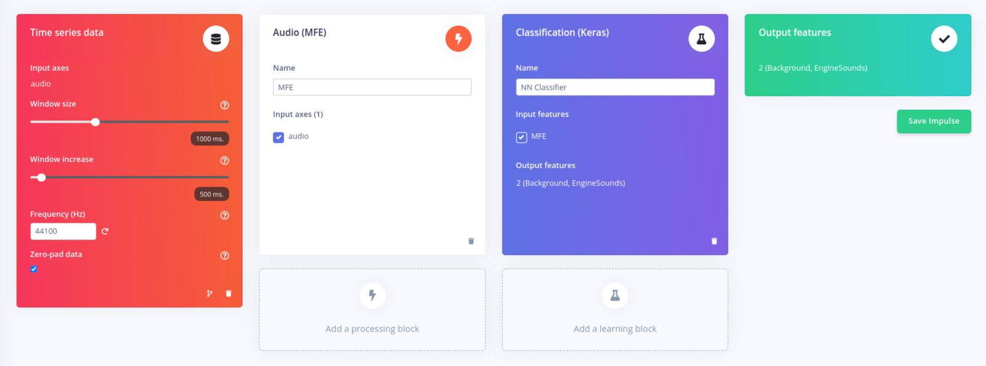Open the Window increase help icon

[x=225, y=160]
